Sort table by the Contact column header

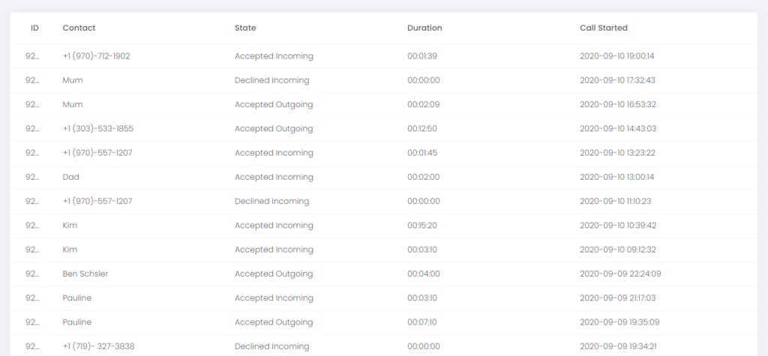point(79,28)
